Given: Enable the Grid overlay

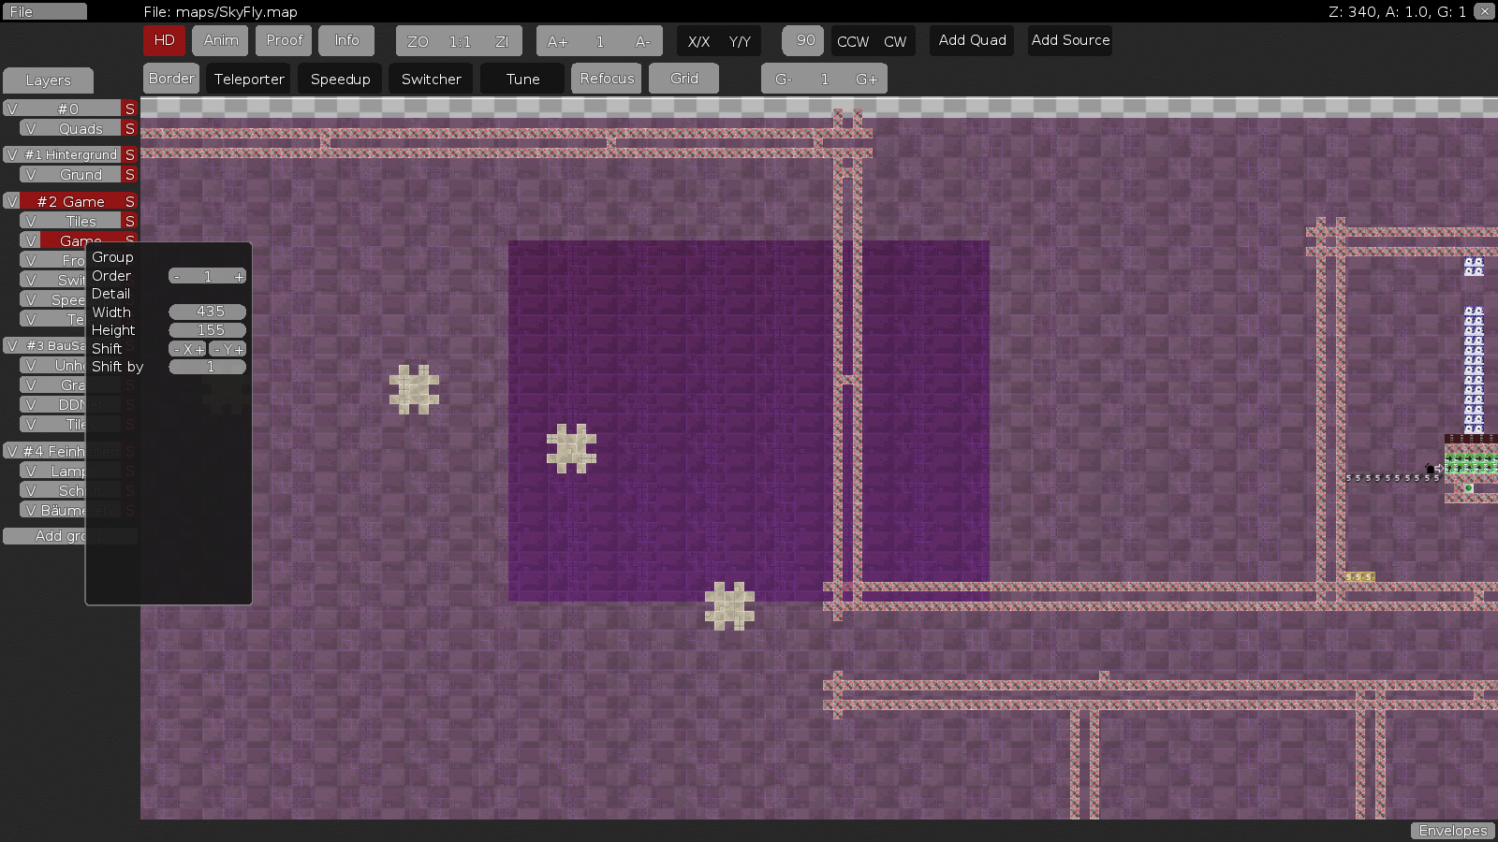Looking at the screenshot, I should [683, 79].
